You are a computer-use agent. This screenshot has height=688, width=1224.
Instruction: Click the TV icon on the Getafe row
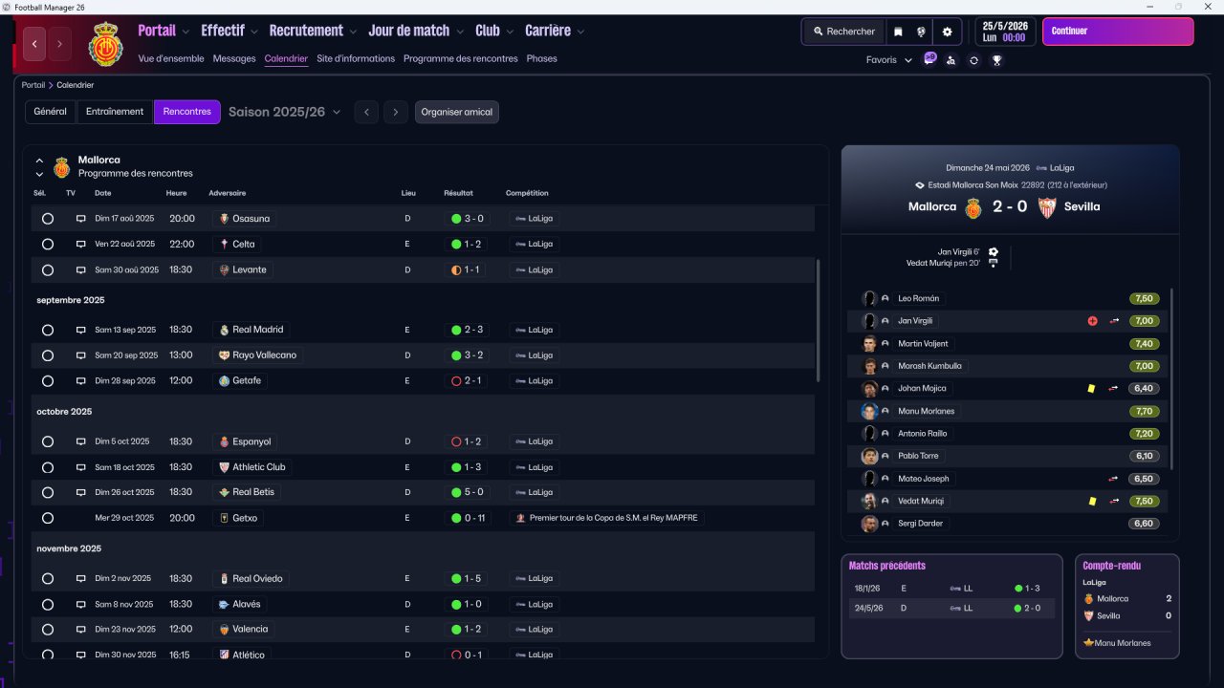point(81,381)
